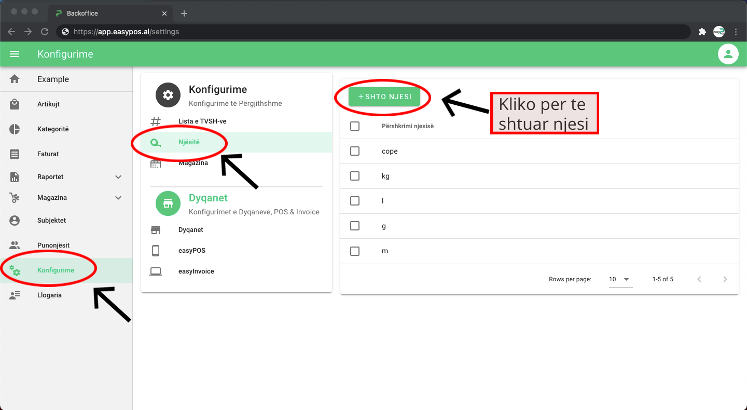Open the rows per page dropdown

pyautogui.click(x=620, y=279)
